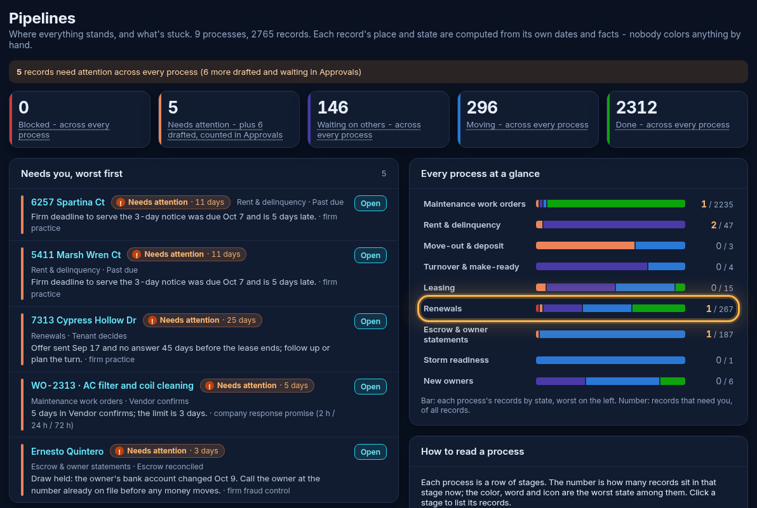Select the Needs attention summary card

click(x=229, y=119)
